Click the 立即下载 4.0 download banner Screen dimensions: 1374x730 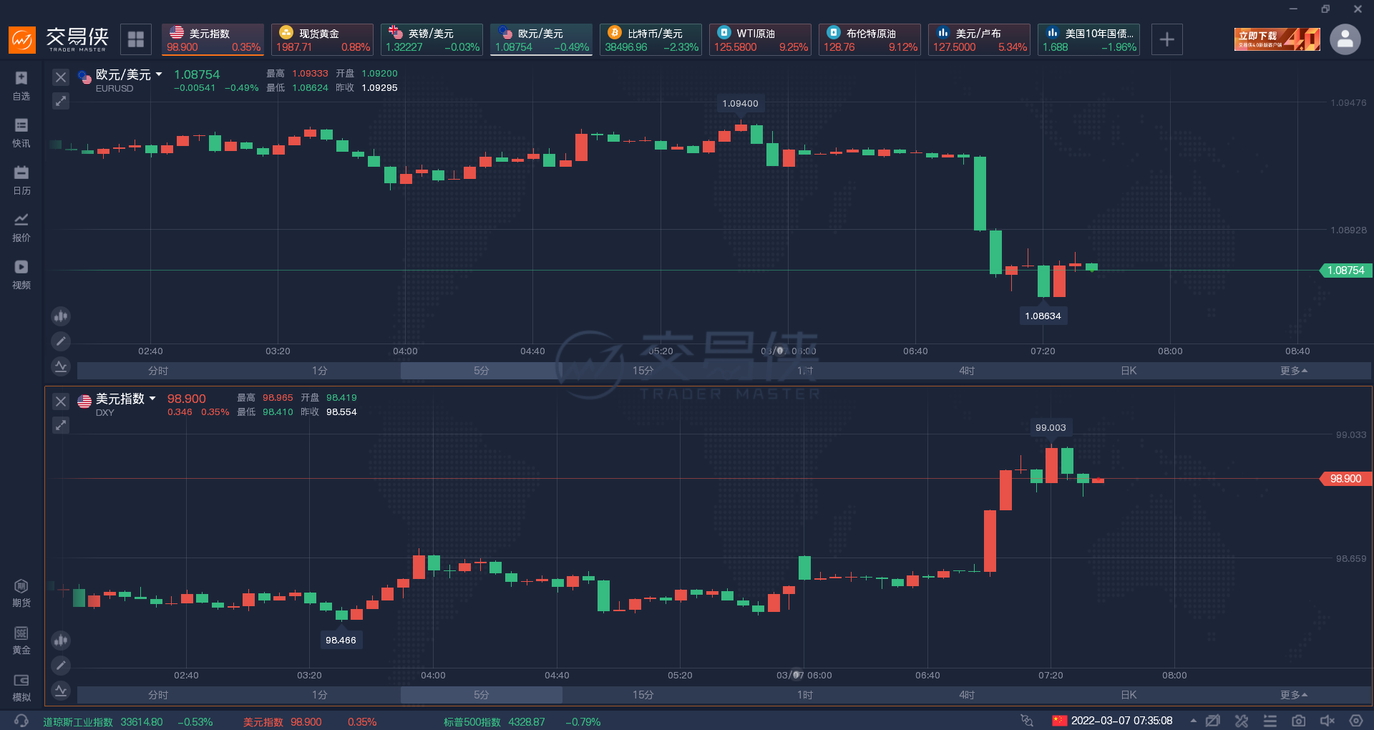(1277, 39)
